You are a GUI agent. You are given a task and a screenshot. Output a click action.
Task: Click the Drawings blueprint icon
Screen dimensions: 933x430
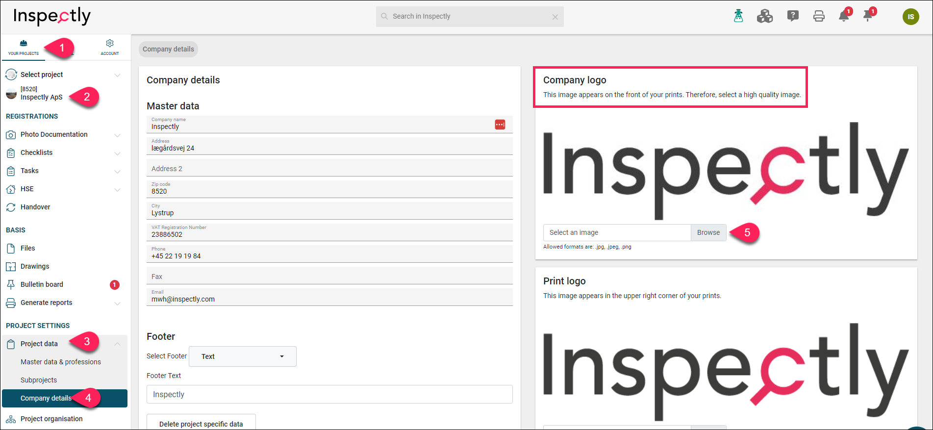(11, 267)
